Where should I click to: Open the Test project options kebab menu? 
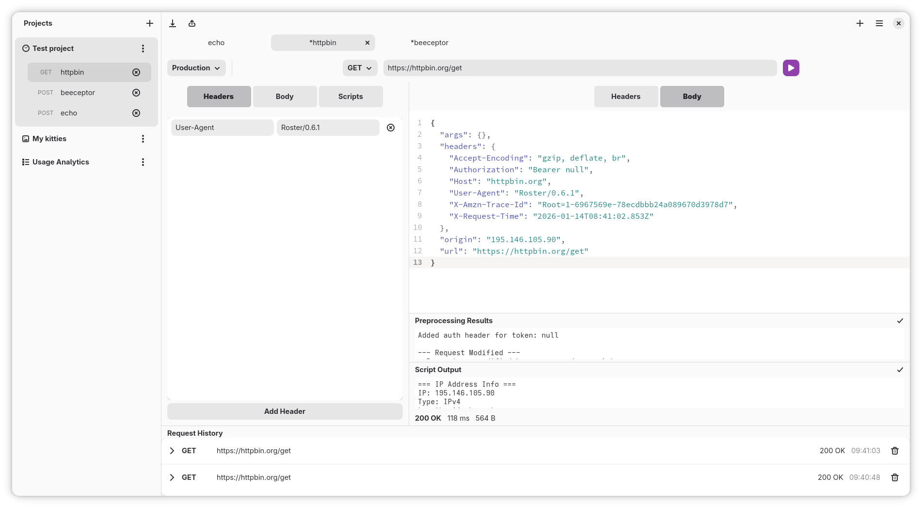click(x=143, y=48)
